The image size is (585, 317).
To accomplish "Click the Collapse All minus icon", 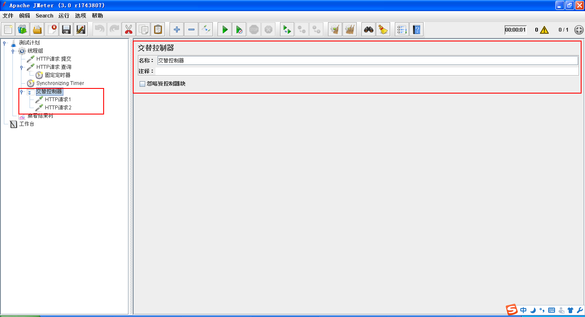I will point(191,29).
